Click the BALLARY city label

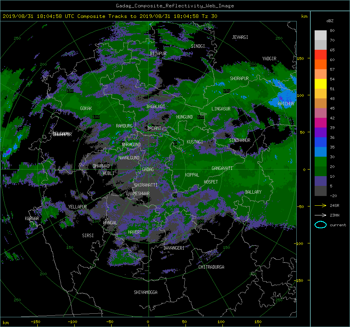coord(253,192)
